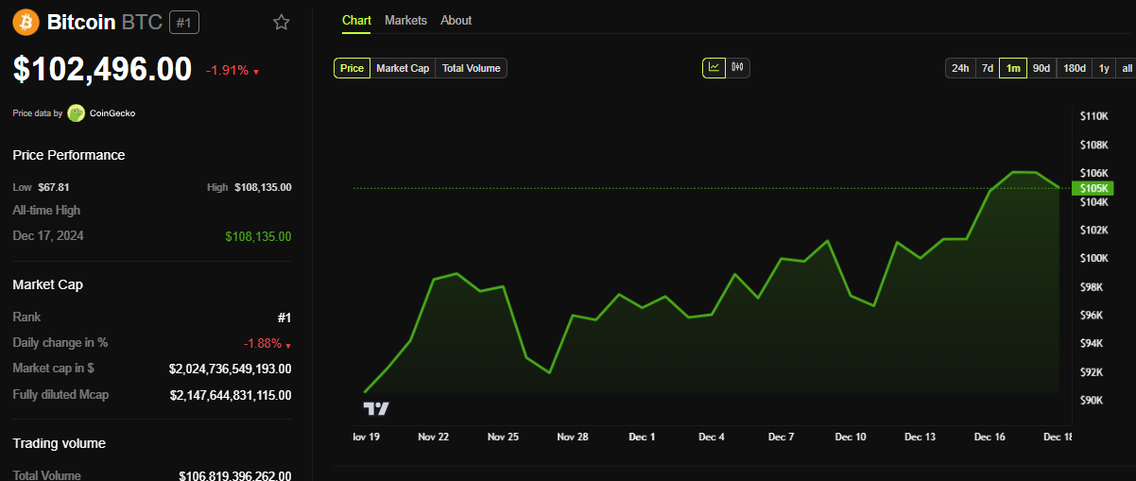Viewport: 1136px width, 481px height.
Task: Set chart range to 24h
Action: (x=960, y=68)
